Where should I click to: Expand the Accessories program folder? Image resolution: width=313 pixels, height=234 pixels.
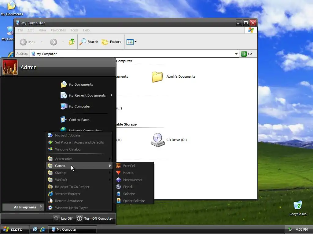tap(79, 159)
